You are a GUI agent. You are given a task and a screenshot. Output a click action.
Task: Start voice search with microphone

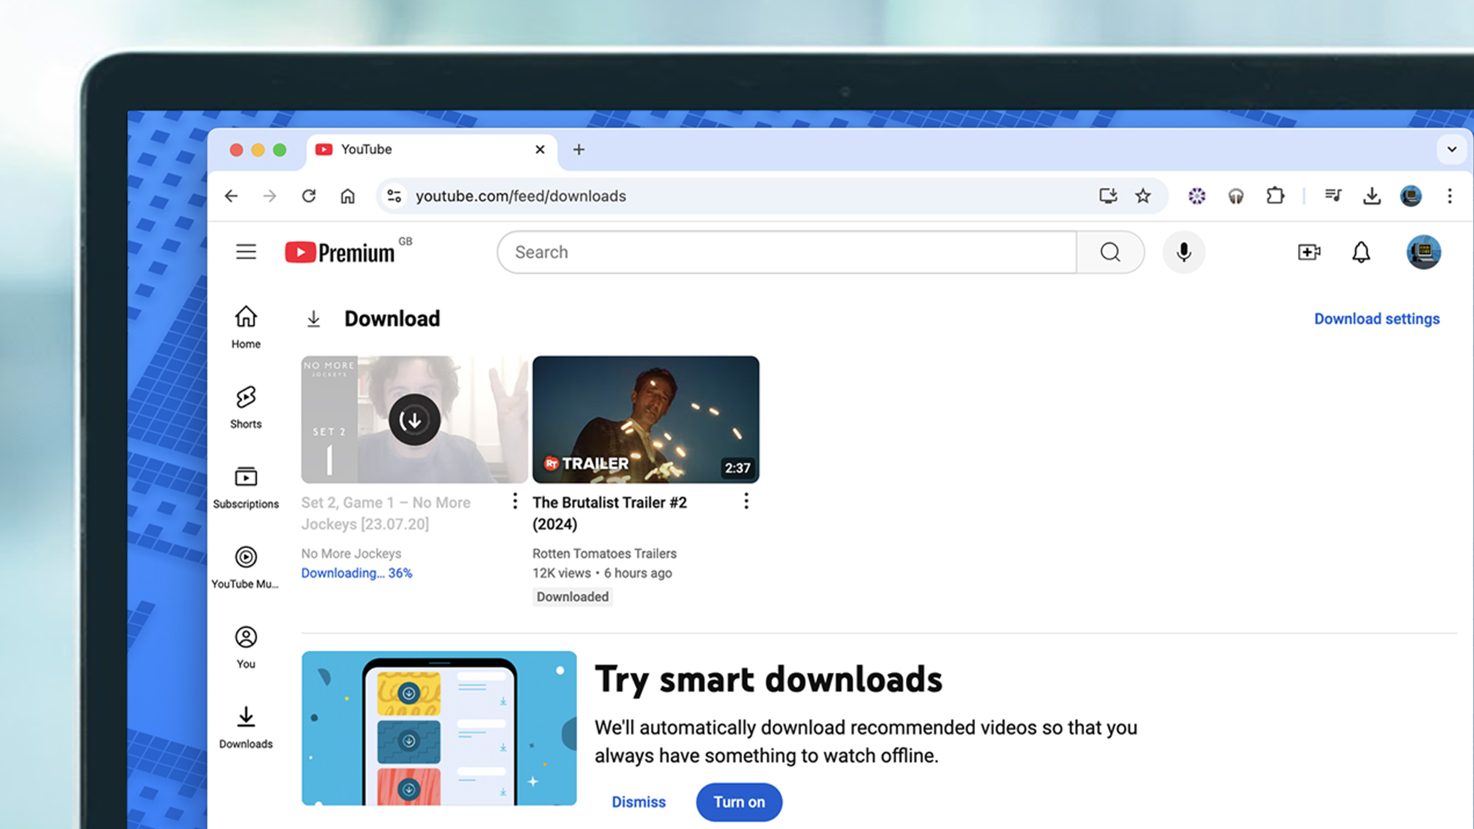1184,252
